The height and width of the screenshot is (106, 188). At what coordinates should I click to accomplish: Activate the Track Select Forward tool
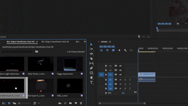91,49
